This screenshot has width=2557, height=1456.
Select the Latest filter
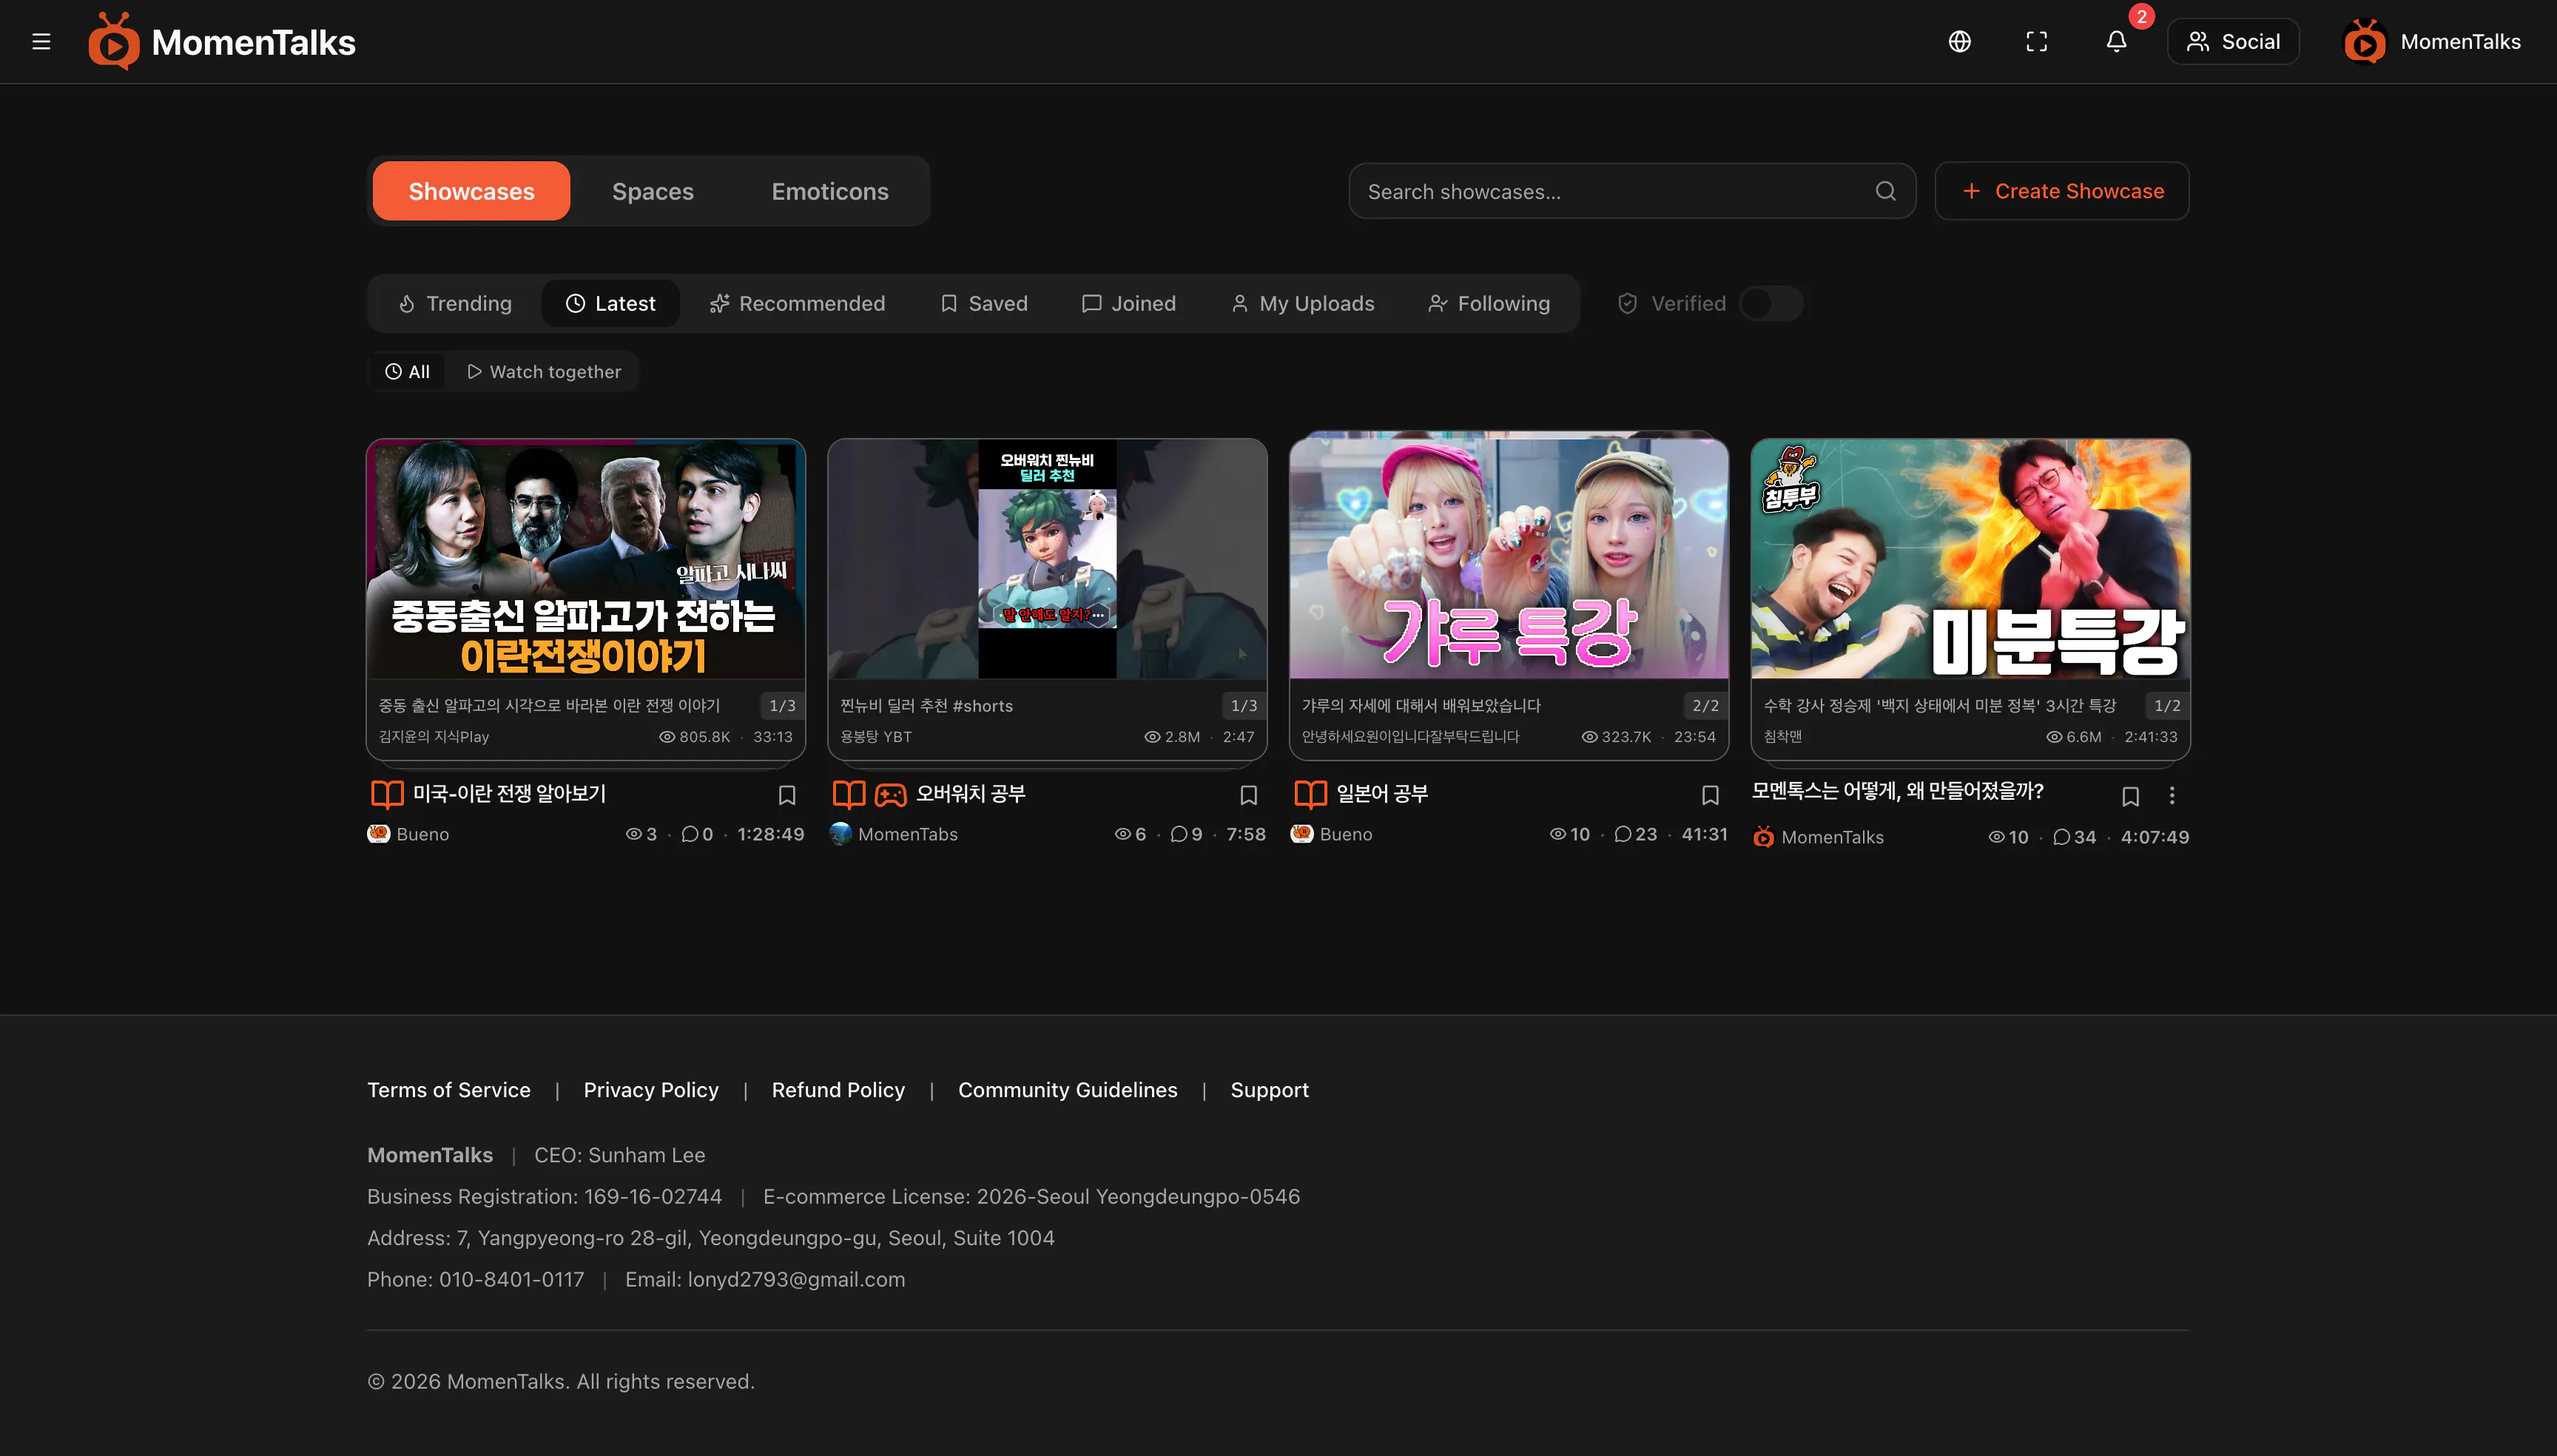coord(610,303)
